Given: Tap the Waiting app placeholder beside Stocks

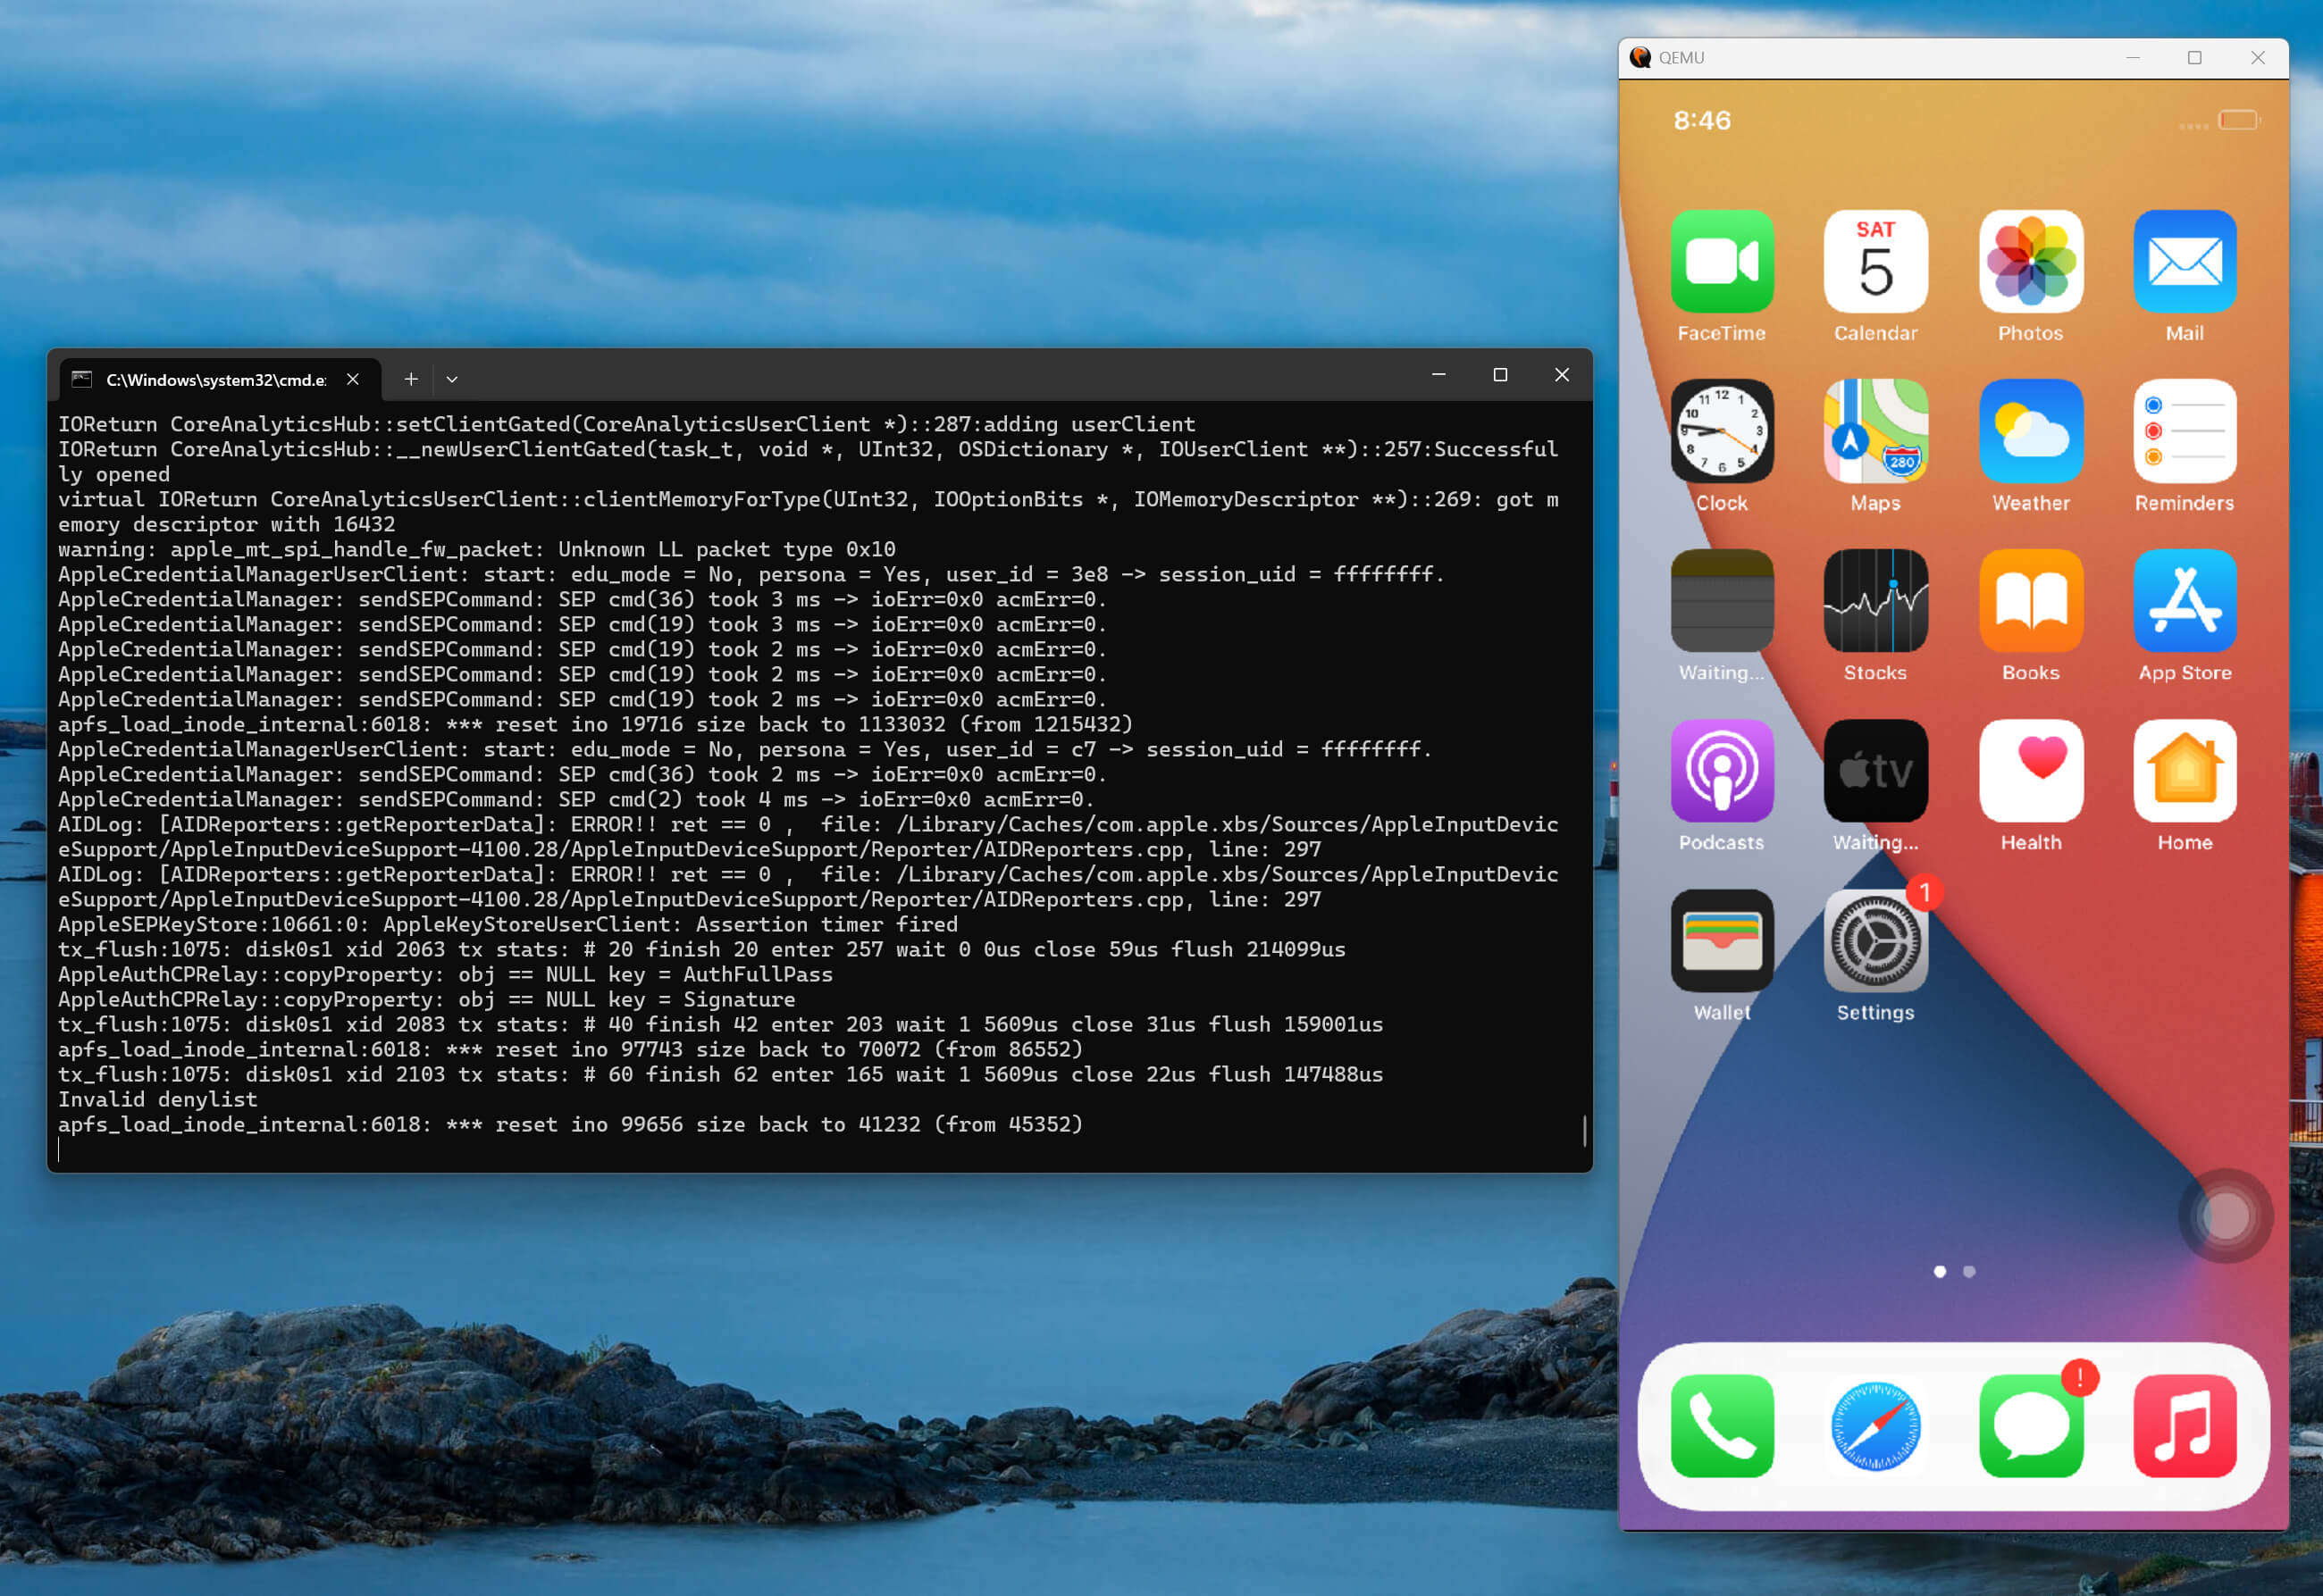Looking at the screenshot, I should tap(1721, 601).
